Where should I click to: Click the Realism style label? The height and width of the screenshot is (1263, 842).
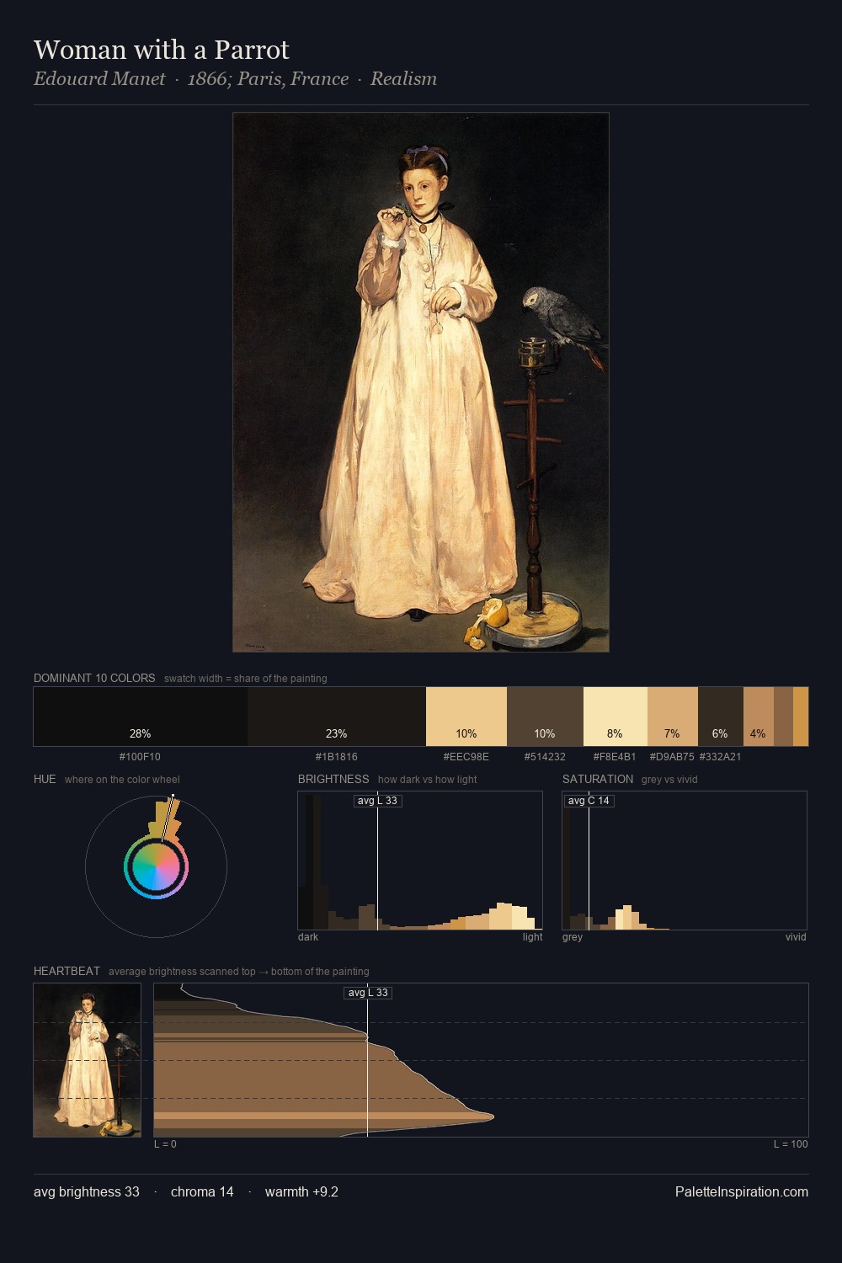point(403,79)
